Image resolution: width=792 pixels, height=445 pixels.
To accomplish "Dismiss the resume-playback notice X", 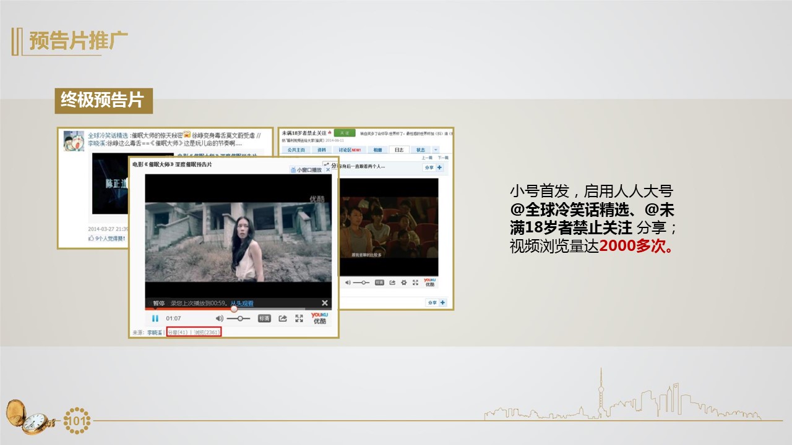I will pos(324,303).
